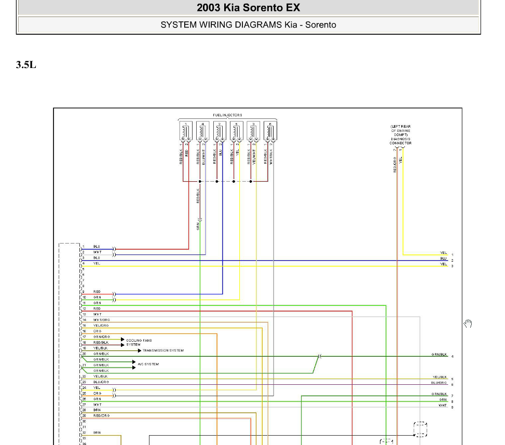
Task: Click the 'COOLING FANS SYSTEM' label
Action: pos(139,343)
